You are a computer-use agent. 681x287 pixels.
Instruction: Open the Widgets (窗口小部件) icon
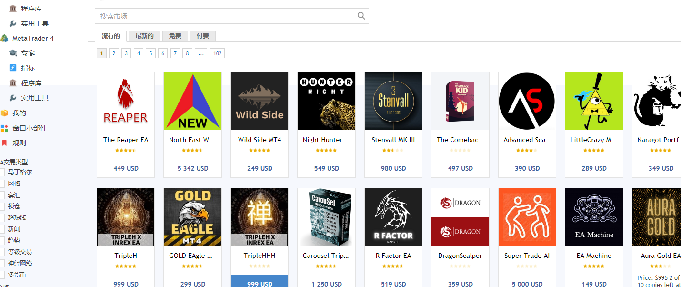pos(4,128)
